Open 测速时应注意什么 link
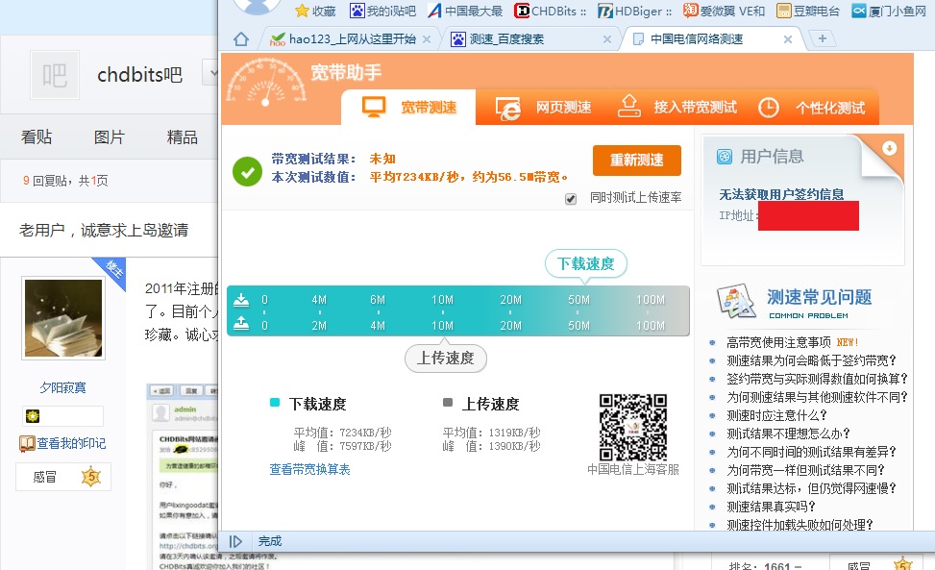The width and height of the screenshot is (935, 570). [776, 415]
